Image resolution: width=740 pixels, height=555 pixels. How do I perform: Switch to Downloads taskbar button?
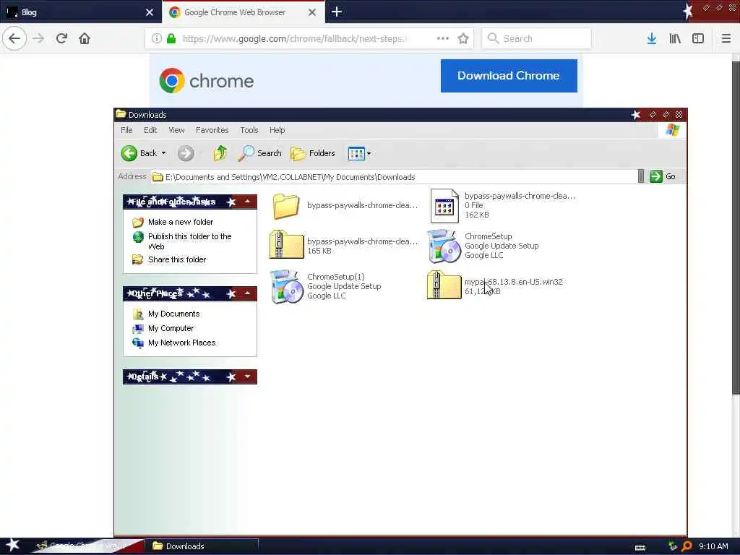(x=200, y=546)
